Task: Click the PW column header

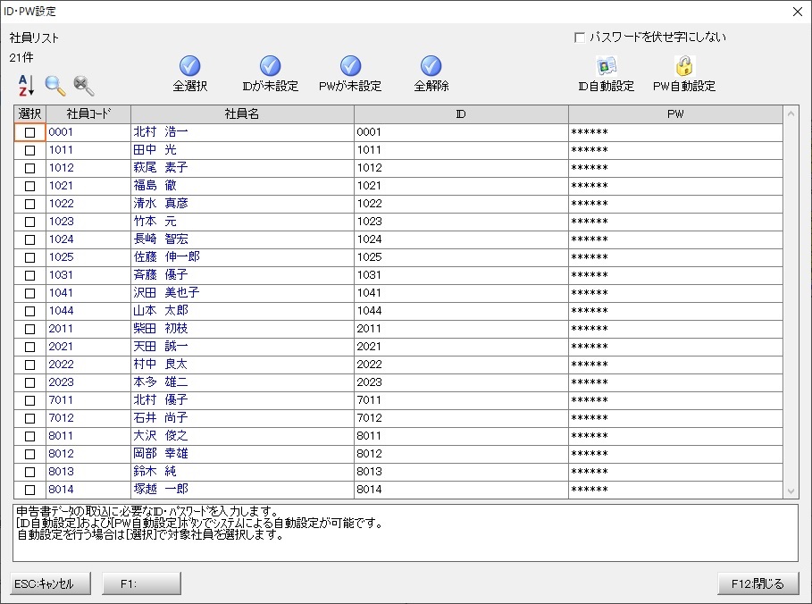Action: [x=675, y=114]
